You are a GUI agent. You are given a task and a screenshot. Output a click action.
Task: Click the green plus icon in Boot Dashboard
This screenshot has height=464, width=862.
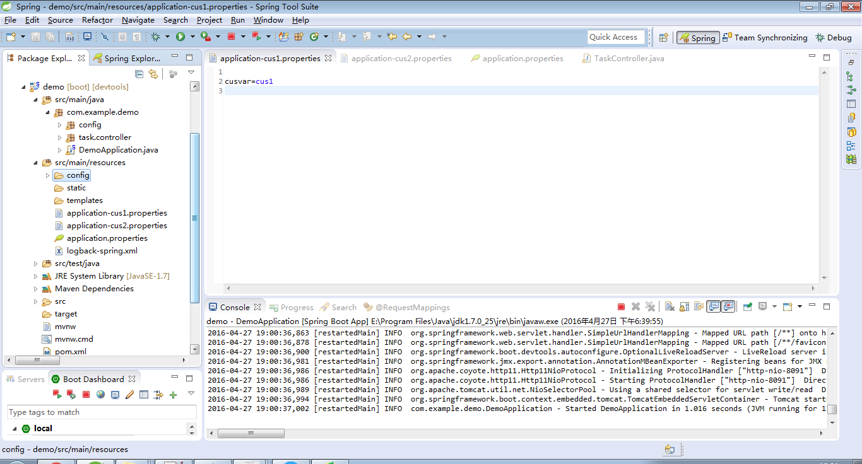173,395
